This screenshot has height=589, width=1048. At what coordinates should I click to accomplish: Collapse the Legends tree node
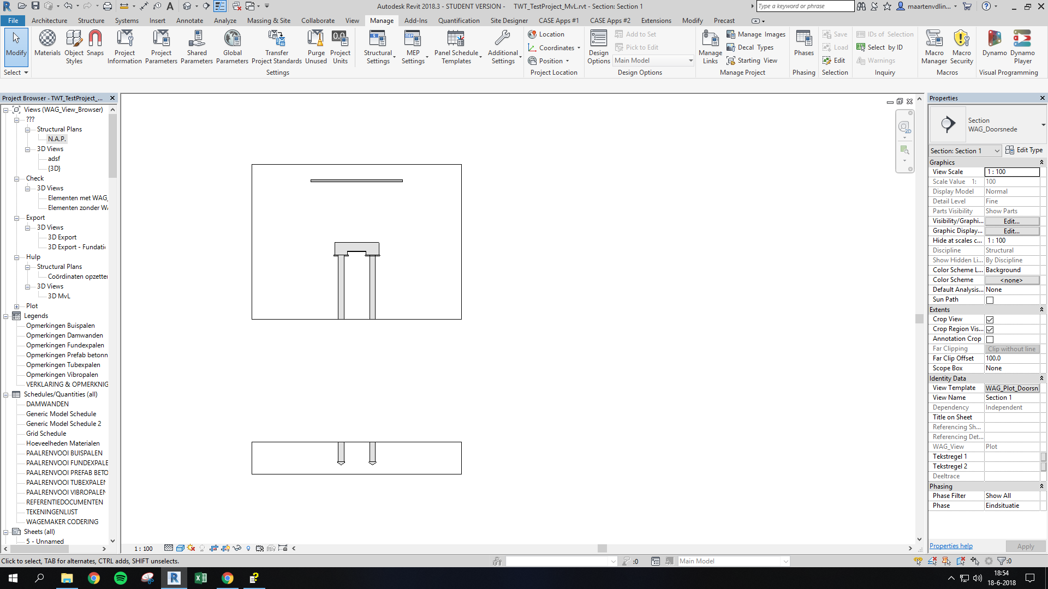pyautogui.click(x=5, y=316)
